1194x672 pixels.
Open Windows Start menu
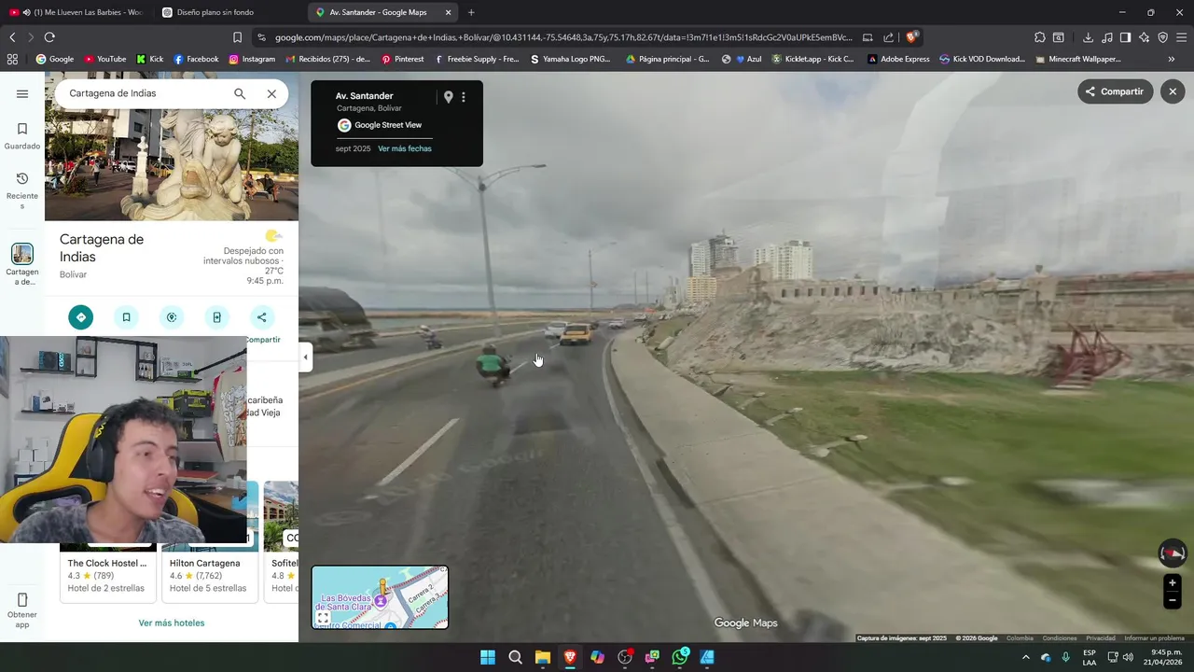click(x=488, y=657)
